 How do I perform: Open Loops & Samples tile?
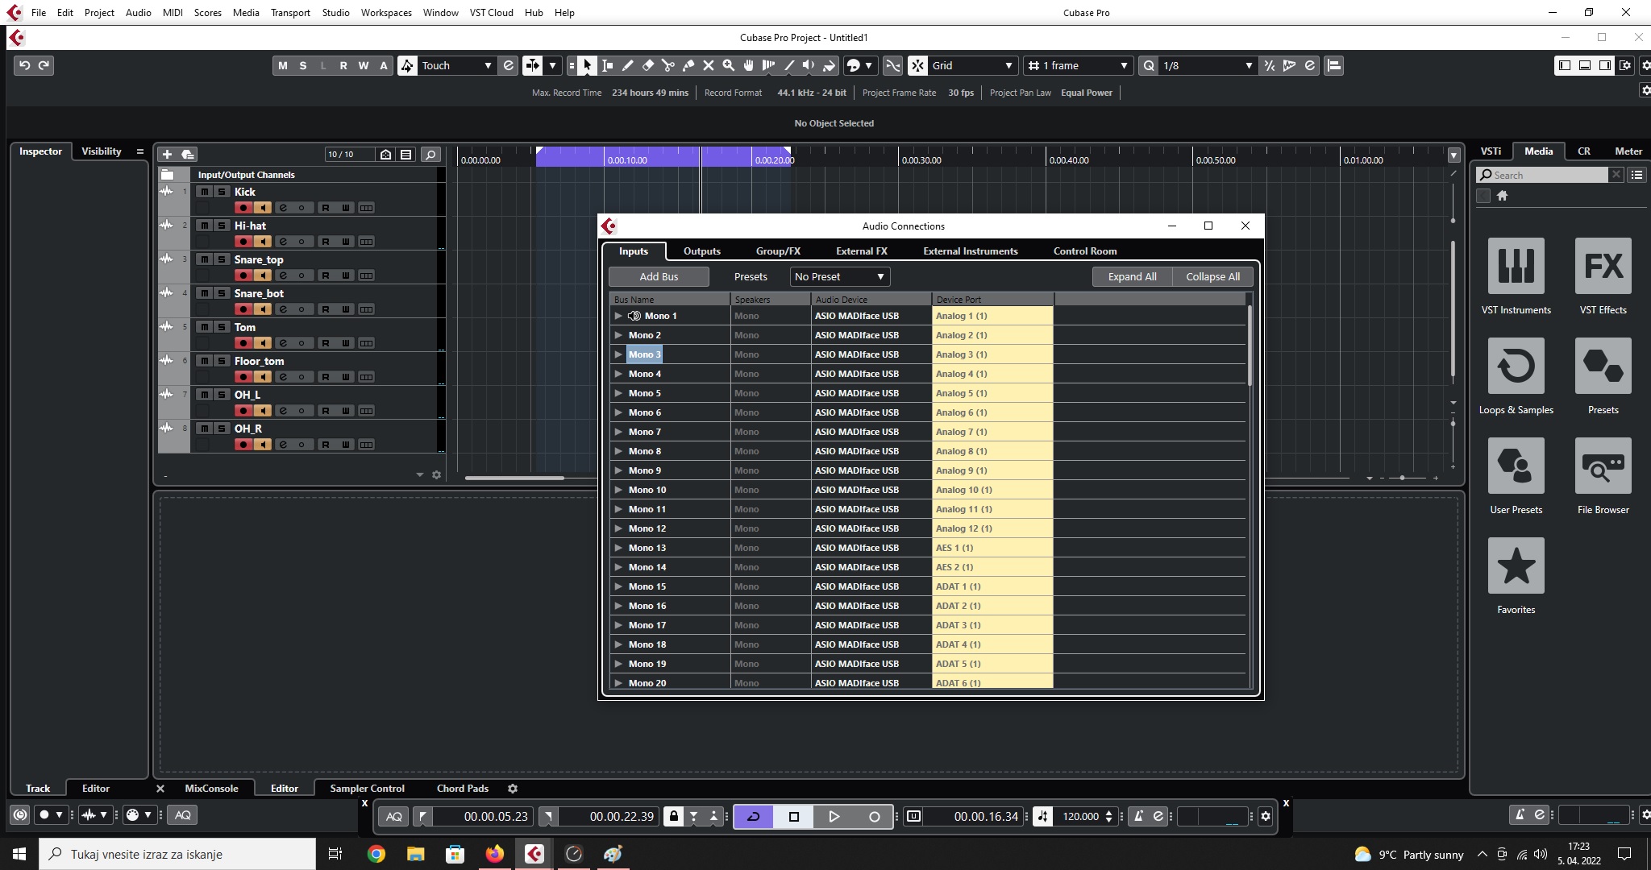click(1516, 376)
